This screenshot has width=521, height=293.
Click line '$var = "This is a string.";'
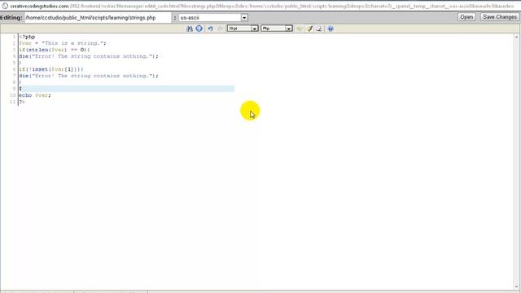tap(63, 43)
